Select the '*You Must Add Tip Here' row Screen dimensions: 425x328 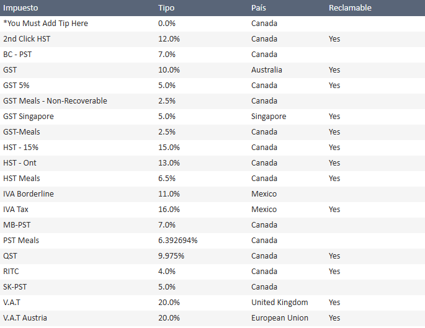(212, 24)
